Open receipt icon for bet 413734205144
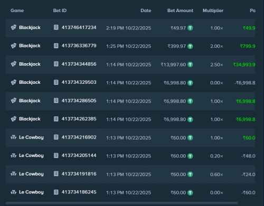The height and width of the screenshot is (206, 264). pyautogui.click(x=56, y=155)
